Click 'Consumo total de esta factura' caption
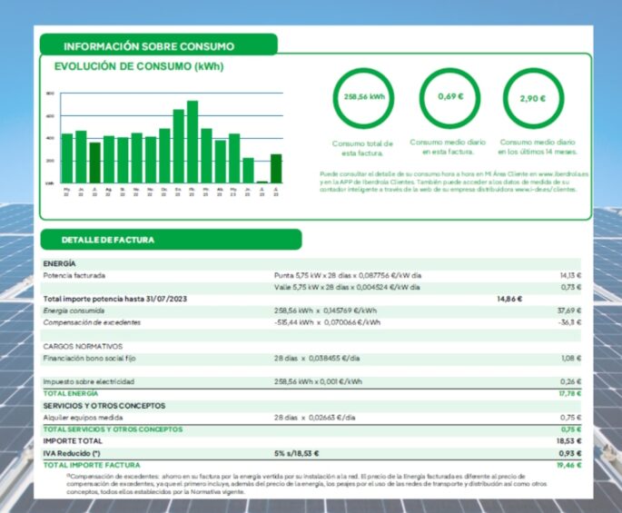Screen dimensions: 622x513 tap(362, 148)
